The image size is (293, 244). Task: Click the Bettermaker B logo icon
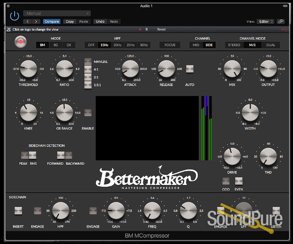[9, 29]
